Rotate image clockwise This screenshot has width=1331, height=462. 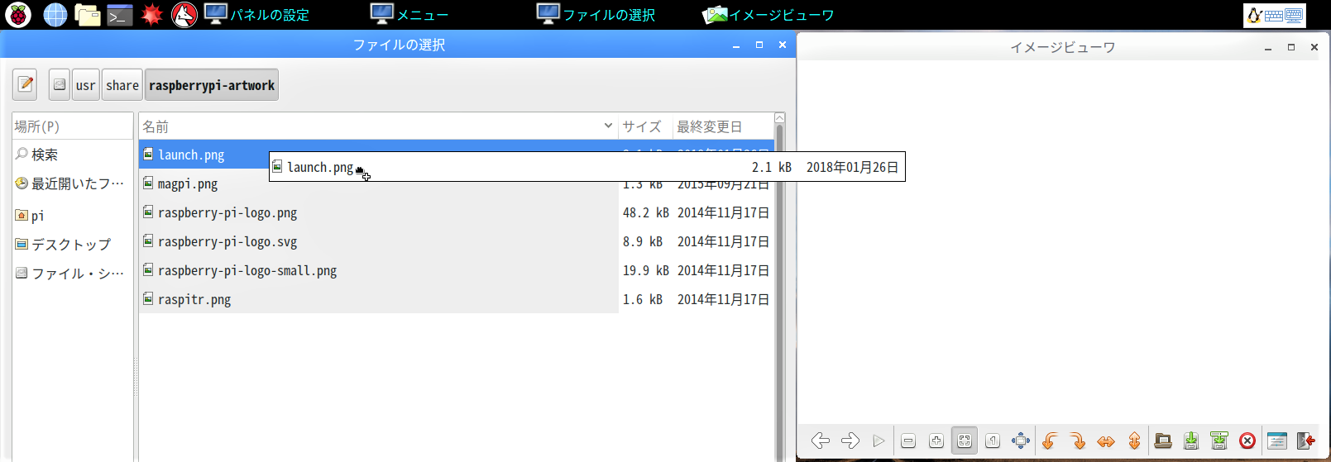coord(1078,441)
